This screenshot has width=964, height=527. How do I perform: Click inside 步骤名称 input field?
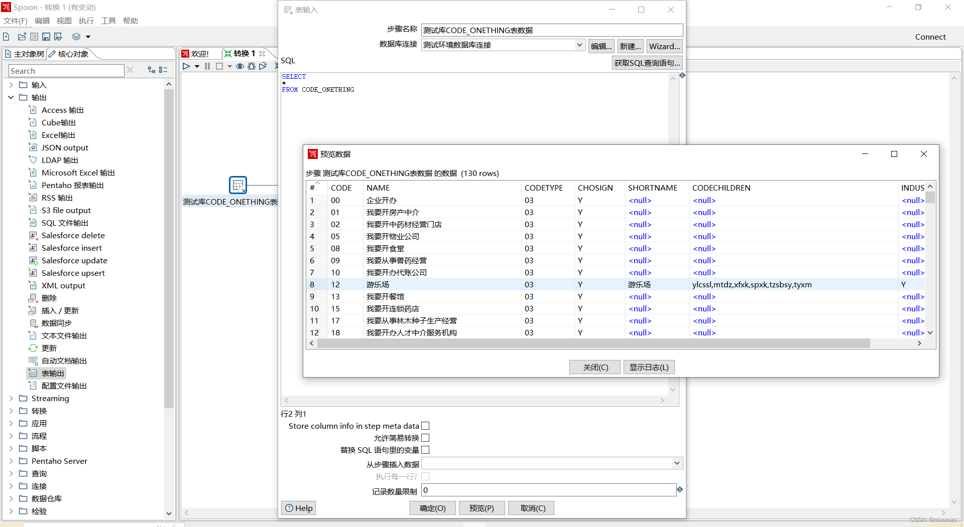(x=552, y=30)
